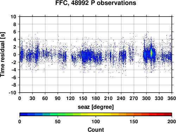This screenshot has width=176, height=132.
Task: Click the plot title 'FFC, 48992 P observations'
Action: [96, 3]
